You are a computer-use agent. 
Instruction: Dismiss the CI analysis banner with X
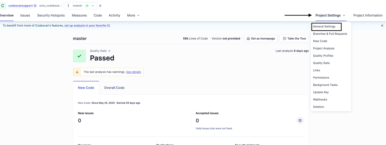click(382, 26)
